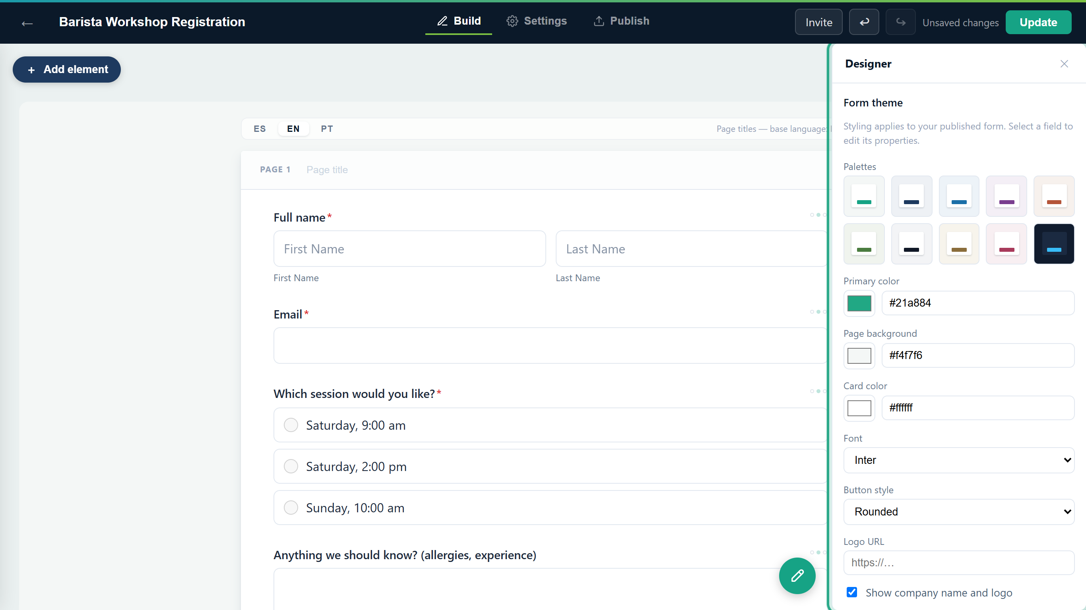Choose the purple palette swatch
The width and height of the screenshot is (1086, 610).
(x=1006, y=196)
